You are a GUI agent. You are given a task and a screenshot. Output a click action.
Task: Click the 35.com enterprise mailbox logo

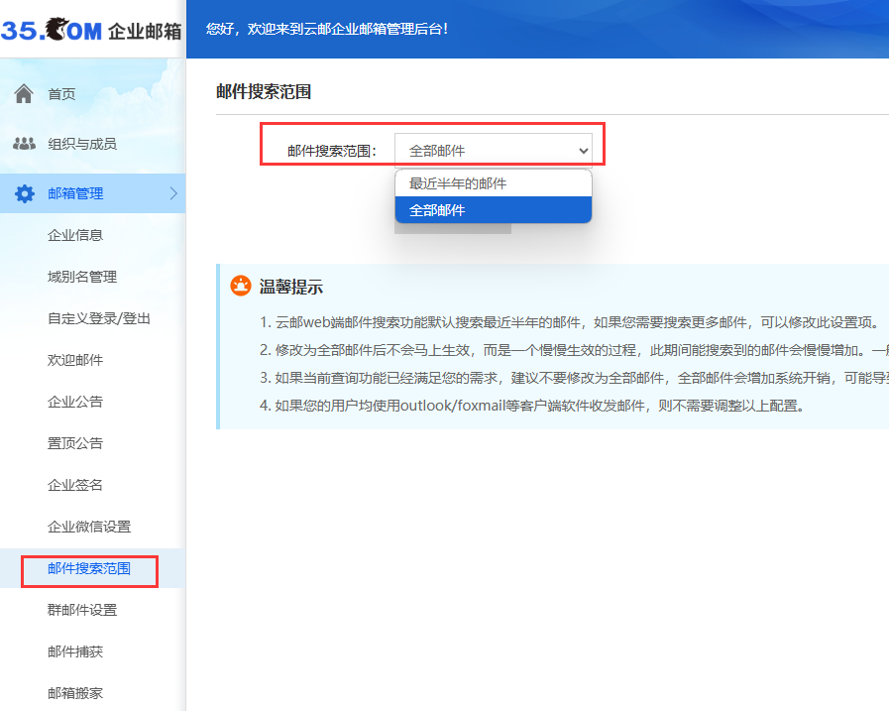[x=91, y=30]
